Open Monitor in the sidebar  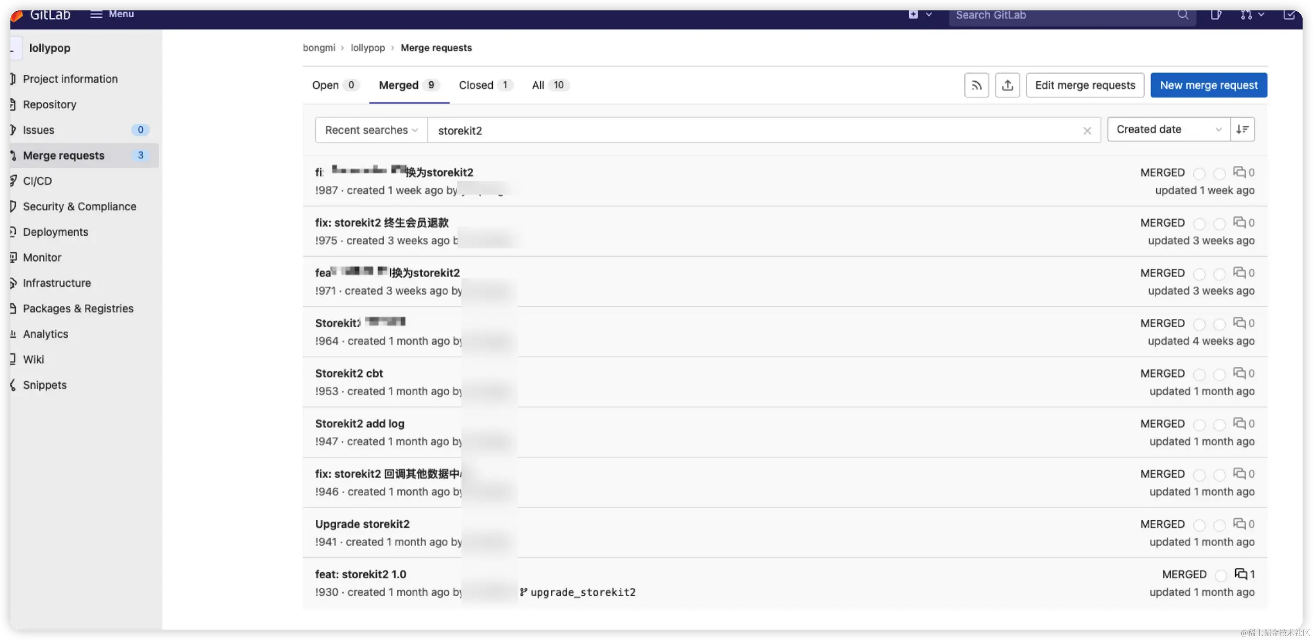coord(42,257)
